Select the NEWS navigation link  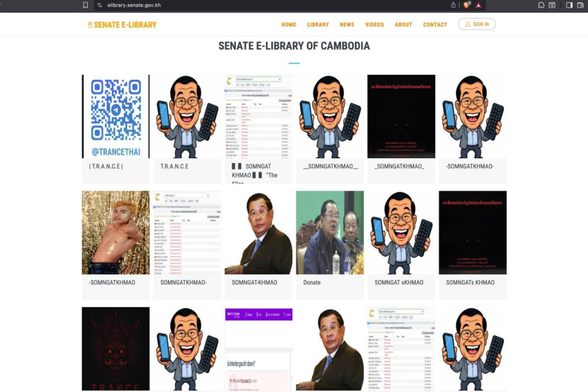pyautogui.click(x=347, y=25)
